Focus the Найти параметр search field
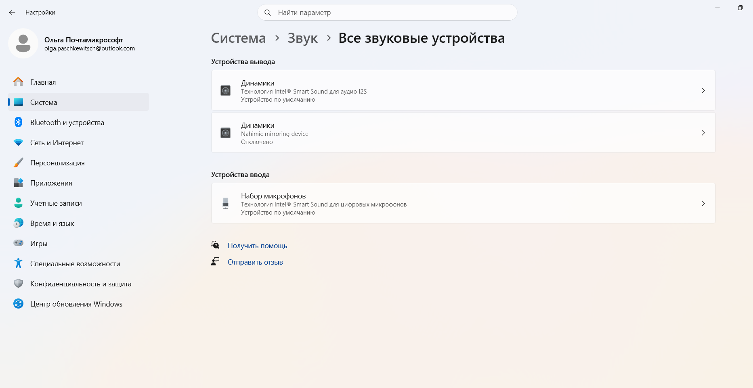753x388 pixels. pos(387,13)
